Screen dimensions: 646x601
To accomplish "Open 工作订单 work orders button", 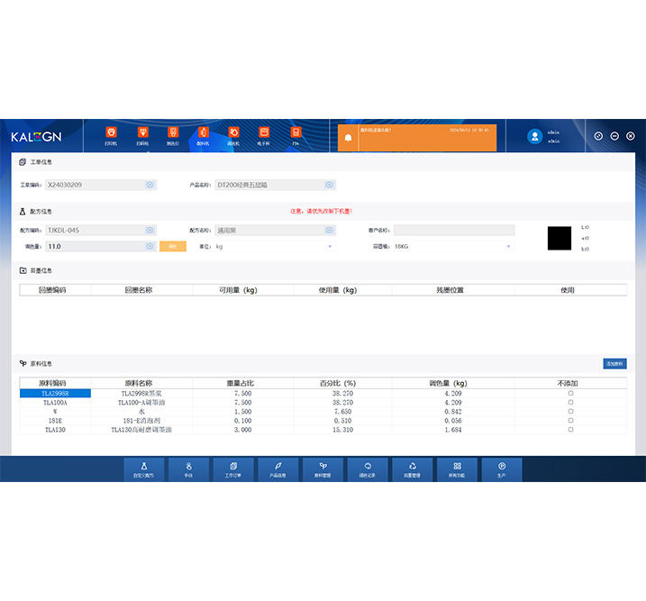I will (233, 469).
